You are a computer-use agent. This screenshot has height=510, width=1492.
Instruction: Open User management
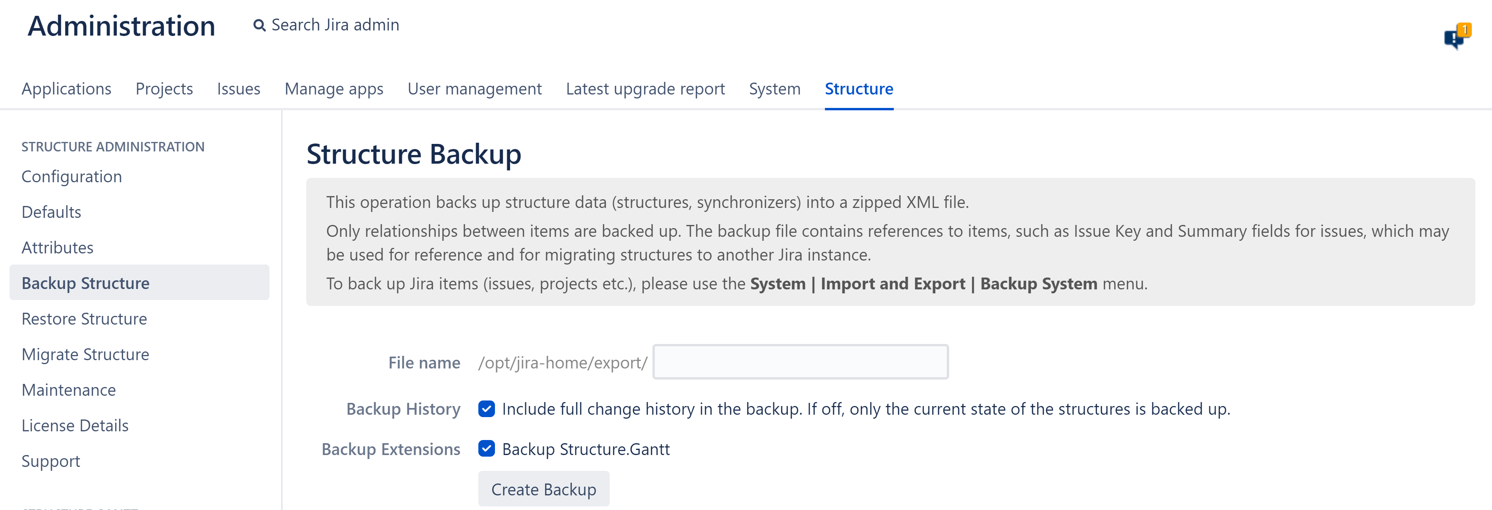[x=474, y=89]
